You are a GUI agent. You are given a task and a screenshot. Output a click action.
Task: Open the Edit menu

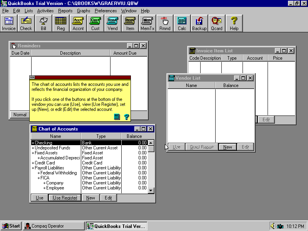click(x=17, y=11)
